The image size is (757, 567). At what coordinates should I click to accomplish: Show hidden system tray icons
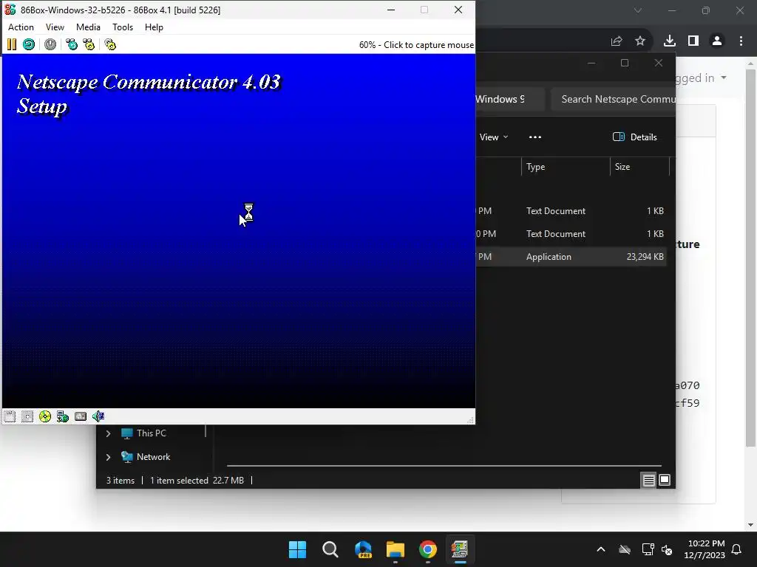pyautogui.click(x=601, y=549)
